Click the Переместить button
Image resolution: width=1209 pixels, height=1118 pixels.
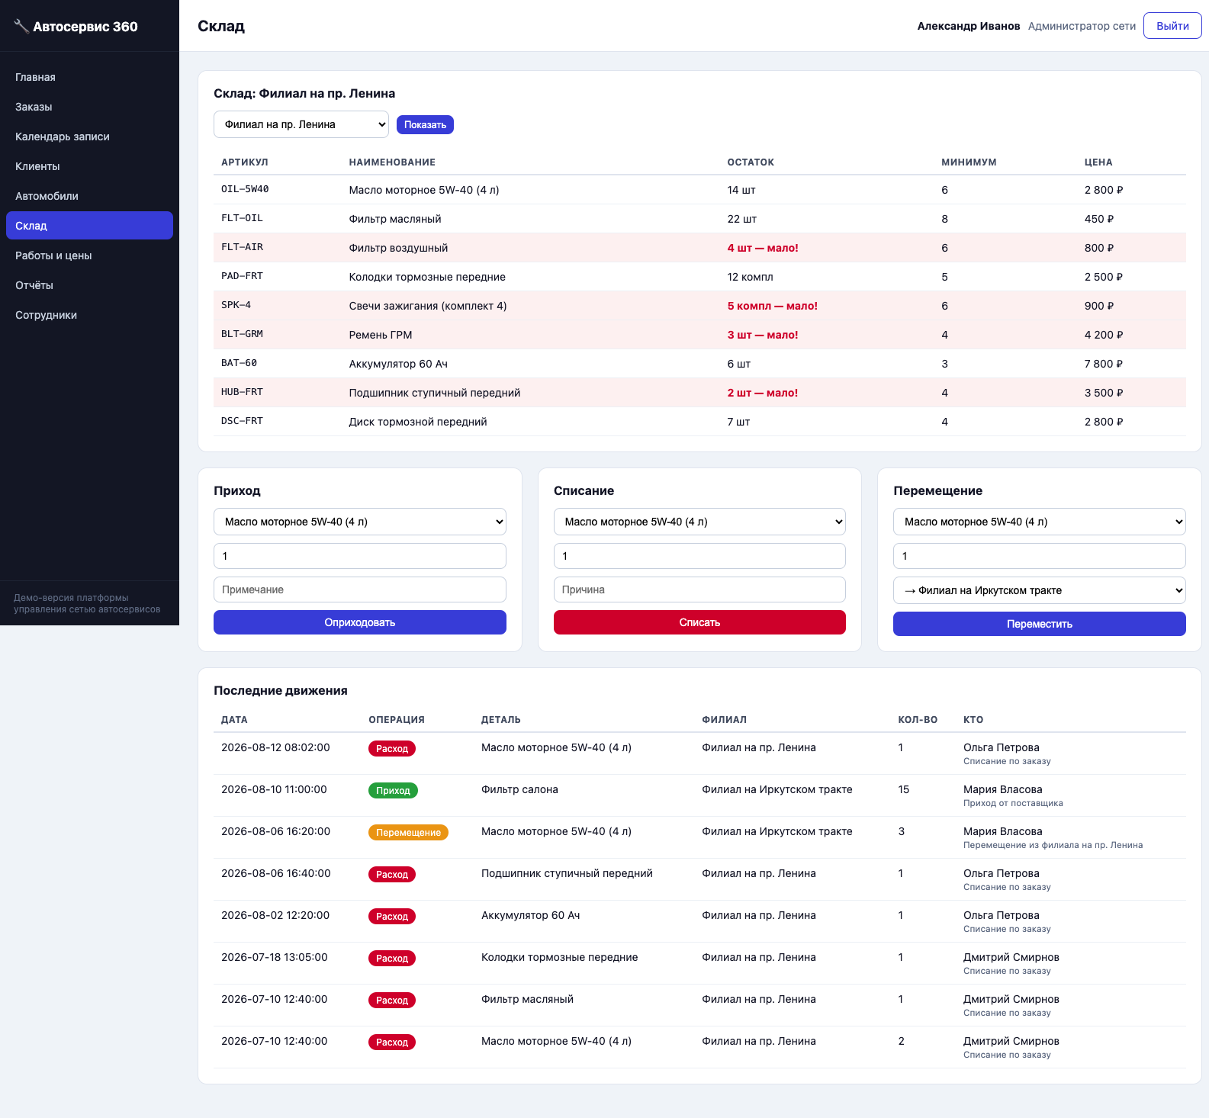[x=1040, y=624]
